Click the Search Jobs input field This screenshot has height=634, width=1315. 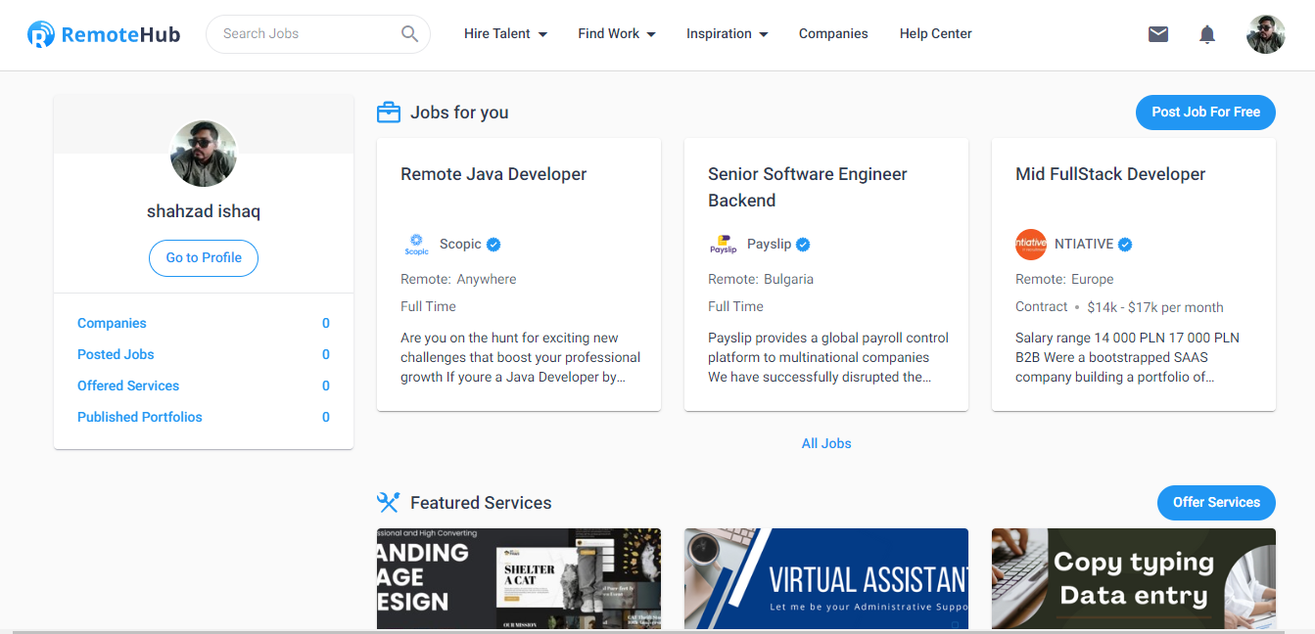(304, 34)
